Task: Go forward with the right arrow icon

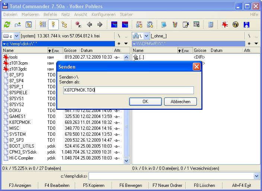Action: click(x=100, y=24)
